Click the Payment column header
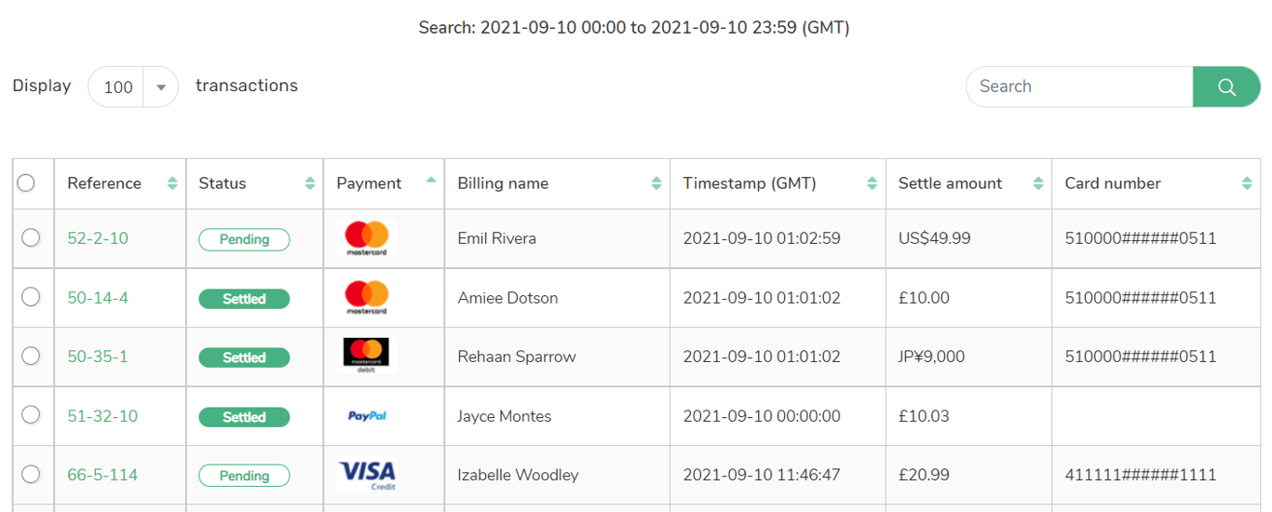Viewport: 1272px width, 512px height. (370, 183)
